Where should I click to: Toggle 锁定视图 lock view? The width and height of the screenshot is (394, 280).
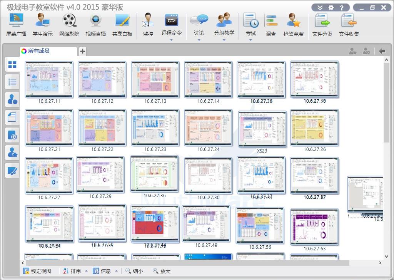(37, 271)
